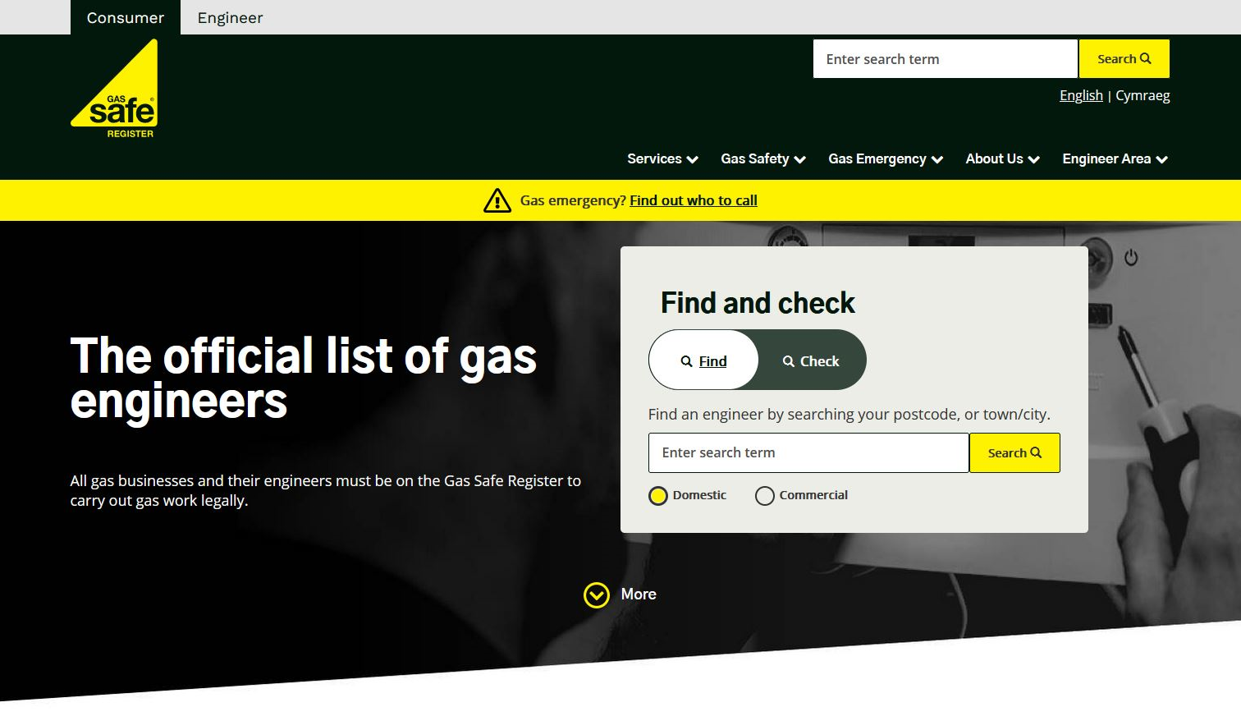Open the Find out who to call link

pyautogui.click(x=694, y=200)
